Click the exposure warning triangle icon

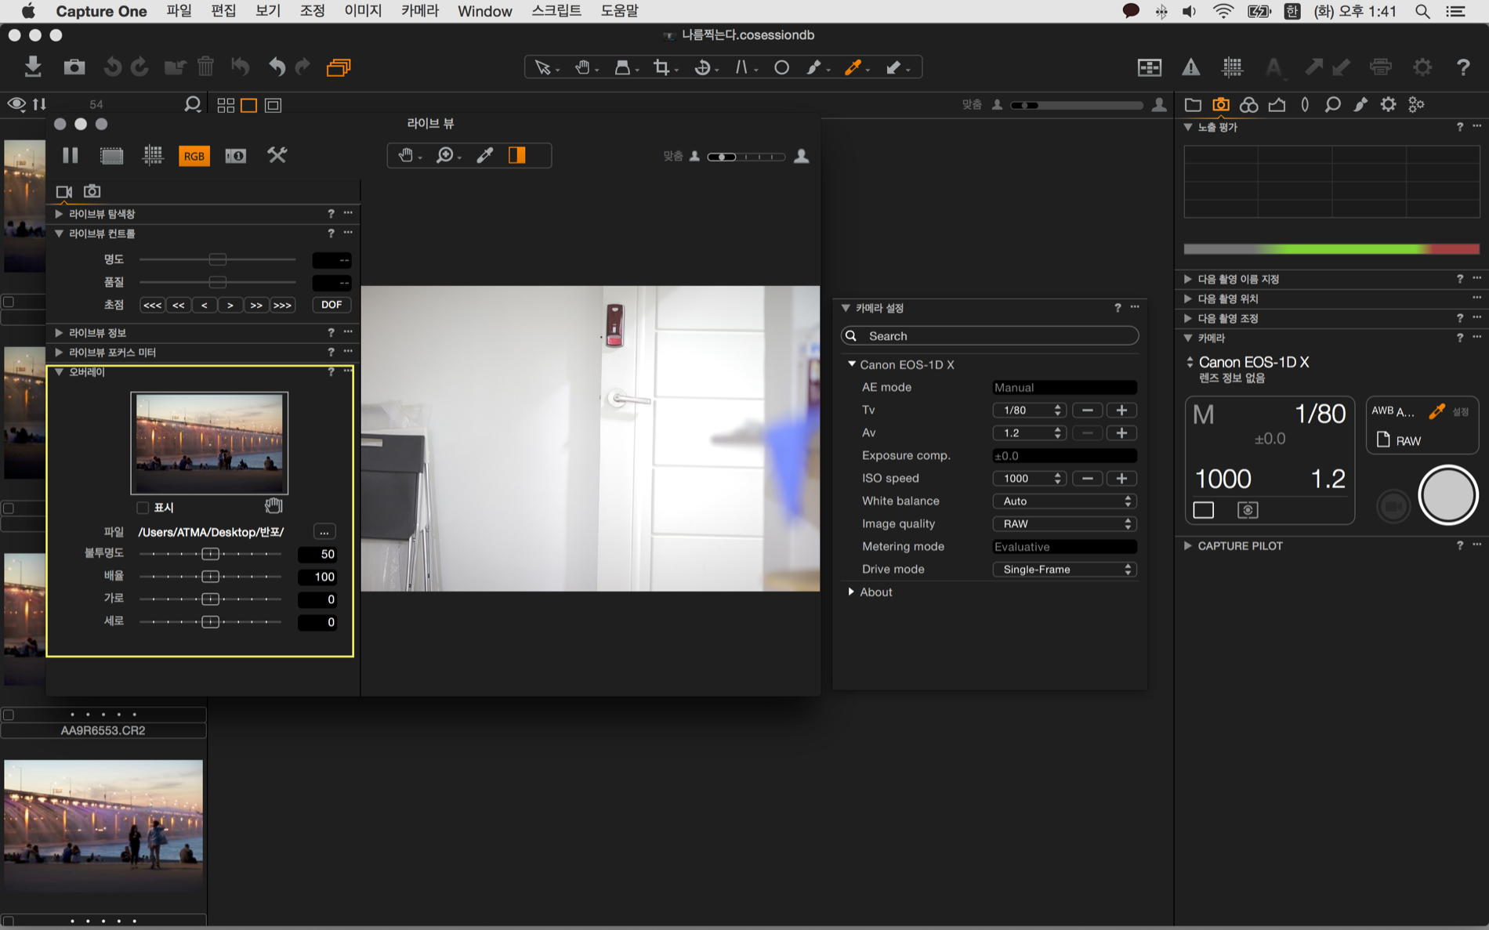click(x=1190, y=67)
